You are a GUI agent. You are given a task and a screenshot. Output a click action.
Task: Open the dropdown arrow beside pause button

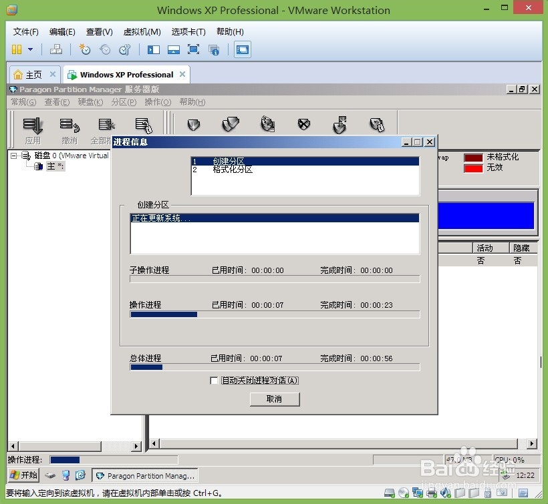(x=31, y=49)
